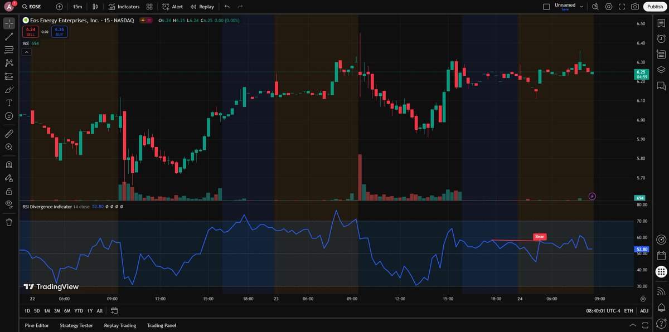Enter fullscreen mode
Screen dimensions: 669x332
622,7
